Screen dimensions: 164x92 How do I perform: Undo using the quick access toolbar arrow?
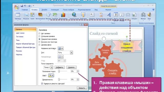(x=25, y=6)
